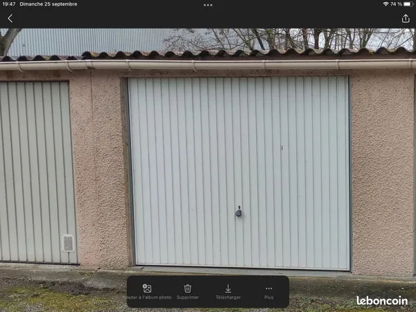Screen dimensions: 416x312
Task: Add photo to album via image icon
Action: pyautogui.click(x=147, y=288)
